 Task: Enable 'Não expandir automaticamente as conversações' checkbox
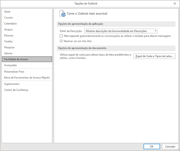coord(61,36)
